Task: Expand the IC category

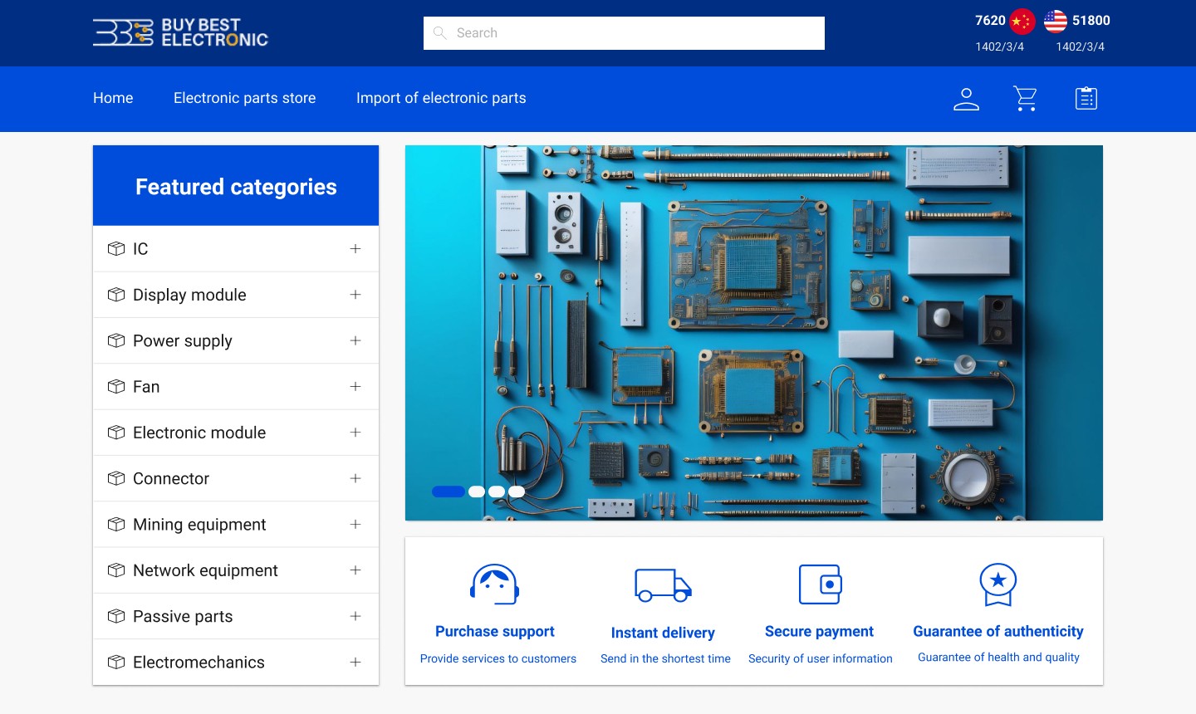Action: coord(355,248)
